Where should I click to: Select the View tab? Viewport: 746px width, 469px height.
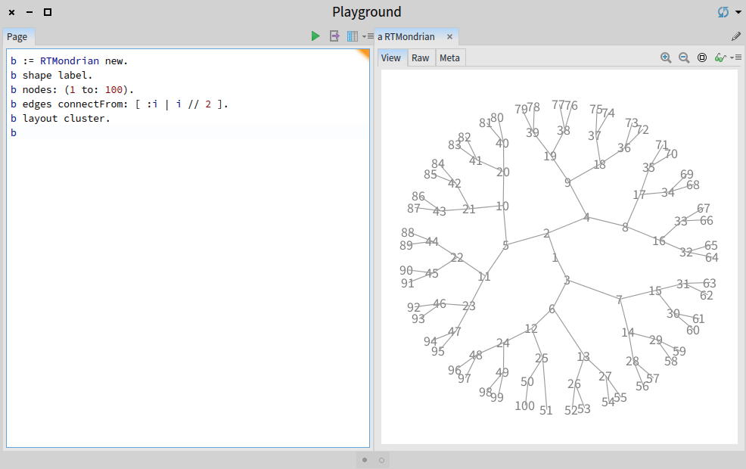[x=391, y=57]
